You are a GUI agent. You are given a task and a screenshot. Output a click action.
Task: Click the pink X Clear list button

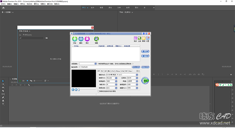pyautogui.click(x=87, y=39)
